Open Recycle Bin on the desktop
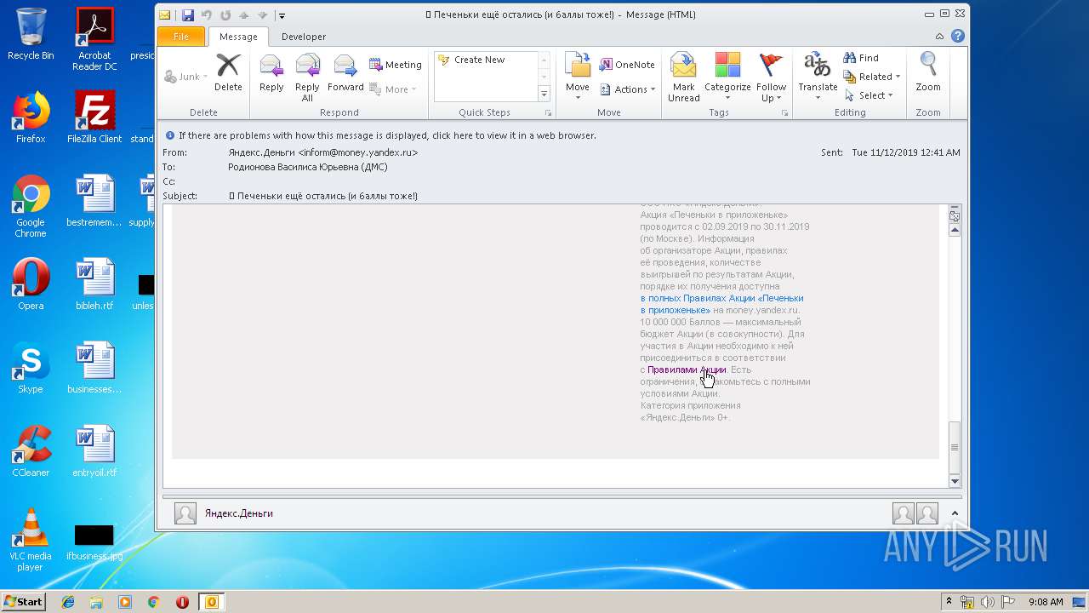The image size is (1089, 613). (31, 34)
